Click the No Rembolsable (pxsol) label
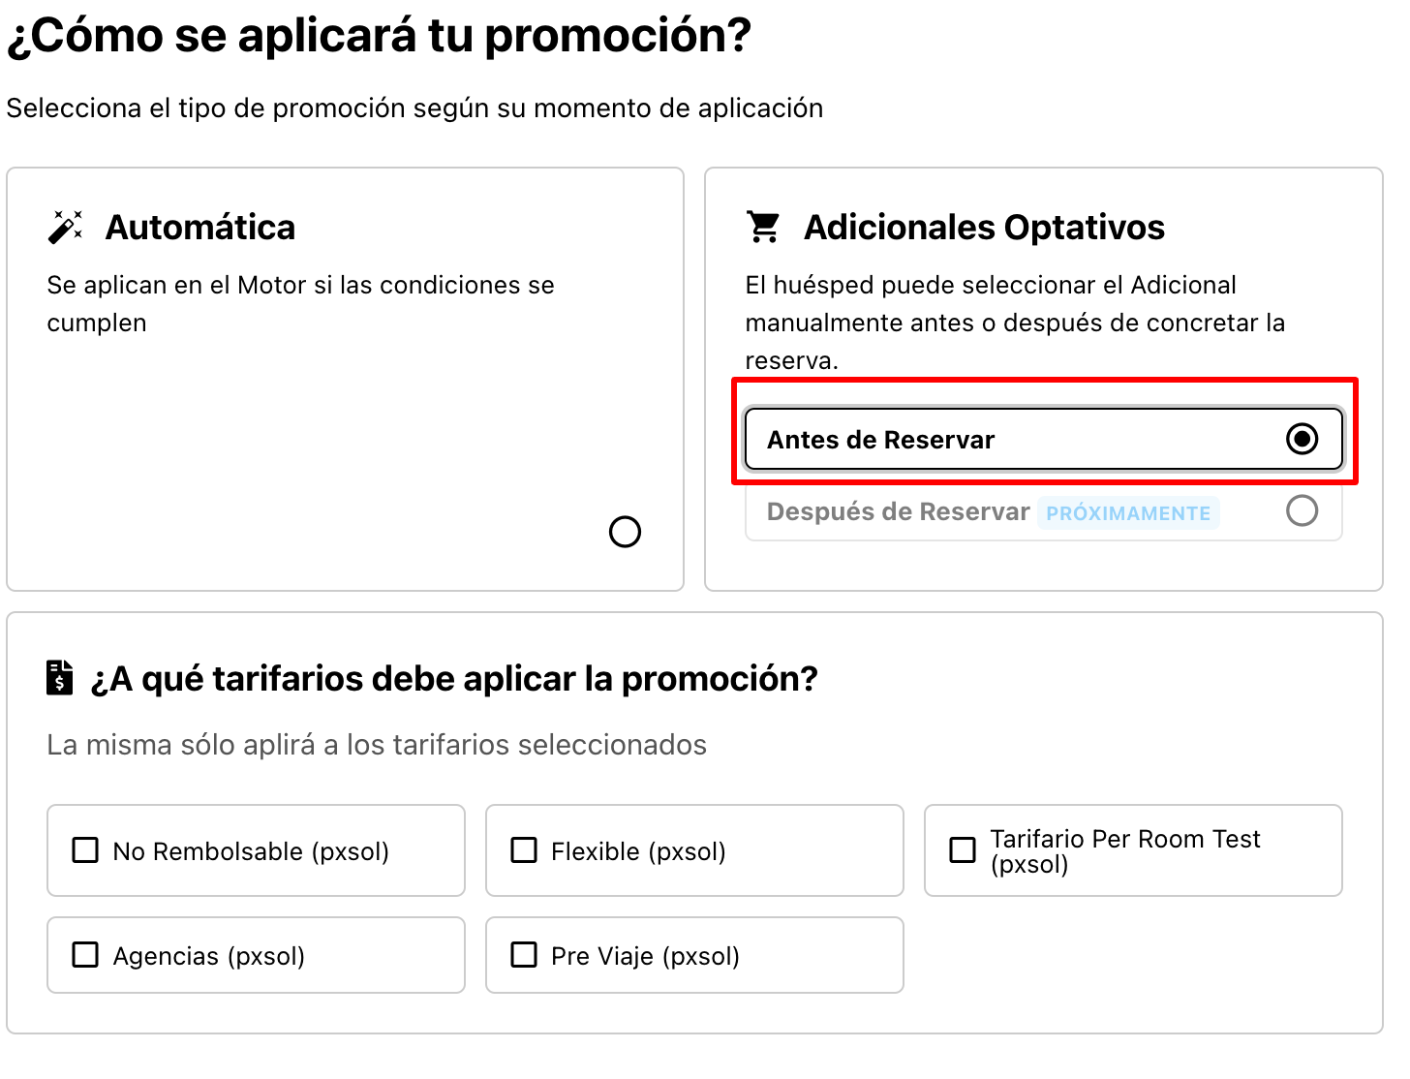1410x1079 pixels. pos(251,851)
